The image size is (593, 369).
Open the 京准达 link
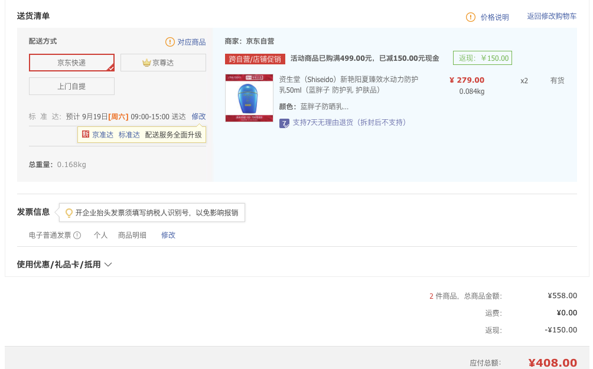point(103,135)
